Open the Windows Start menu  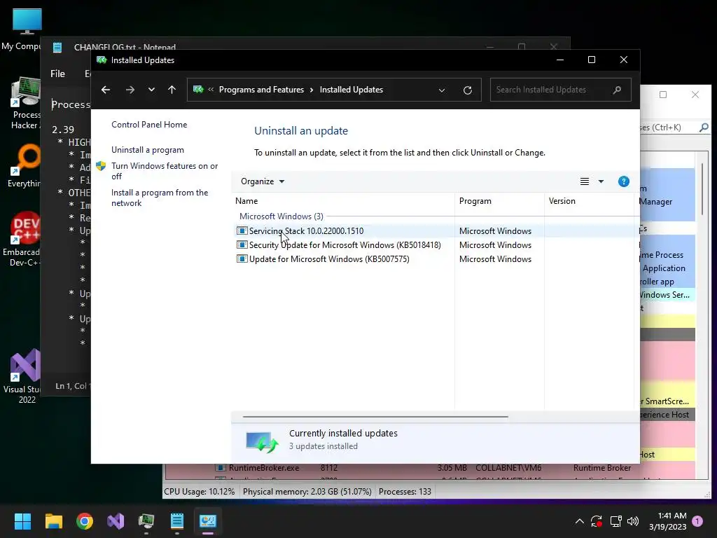[22, 521]
